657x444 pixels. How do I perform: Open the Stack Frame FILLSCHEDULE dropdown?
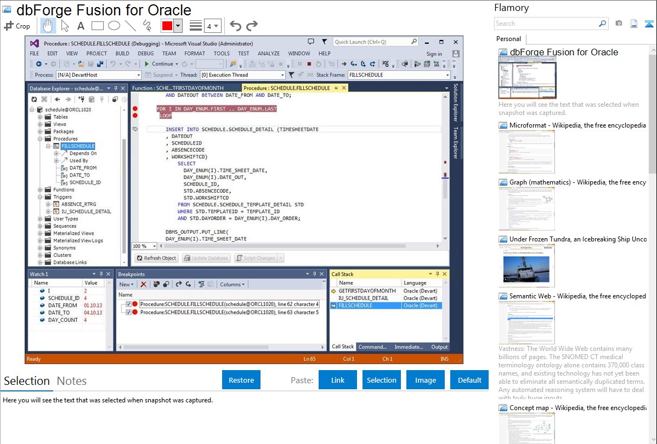448,75
